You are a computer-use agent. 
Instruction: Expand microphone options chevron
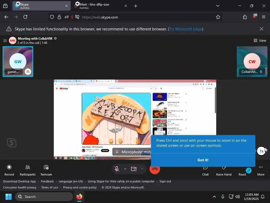pyautogui.click(x=125, y=169)
